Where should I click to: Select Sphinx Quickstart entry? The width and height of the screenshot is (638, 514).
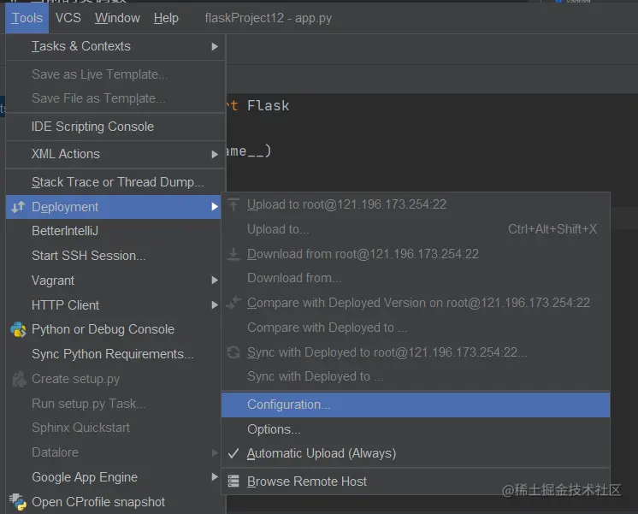(x=114, y=428)
